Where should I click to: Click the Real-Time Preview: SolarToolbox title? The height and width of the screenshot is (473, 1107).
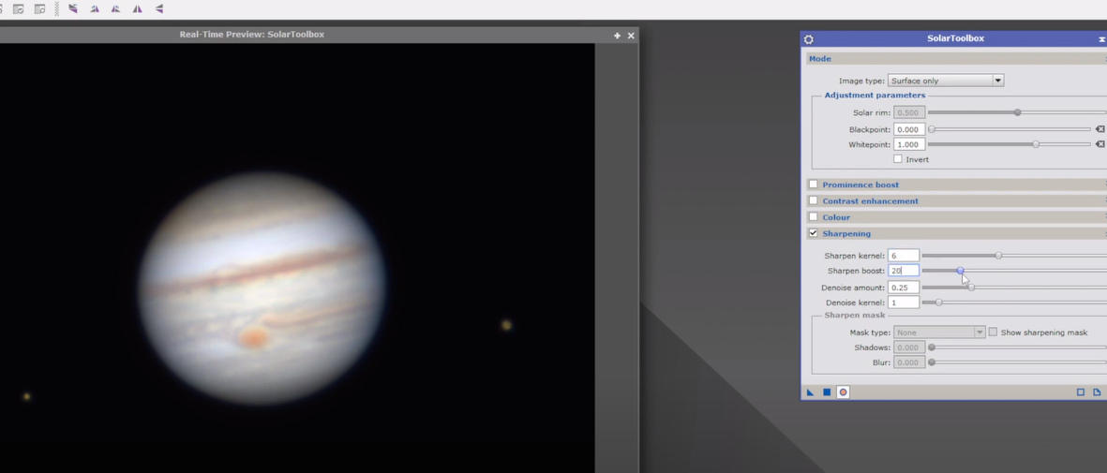pos(252,34)
